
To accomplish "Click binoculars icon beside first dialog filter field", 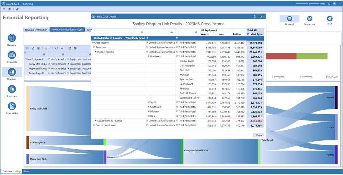I will 142,32.
